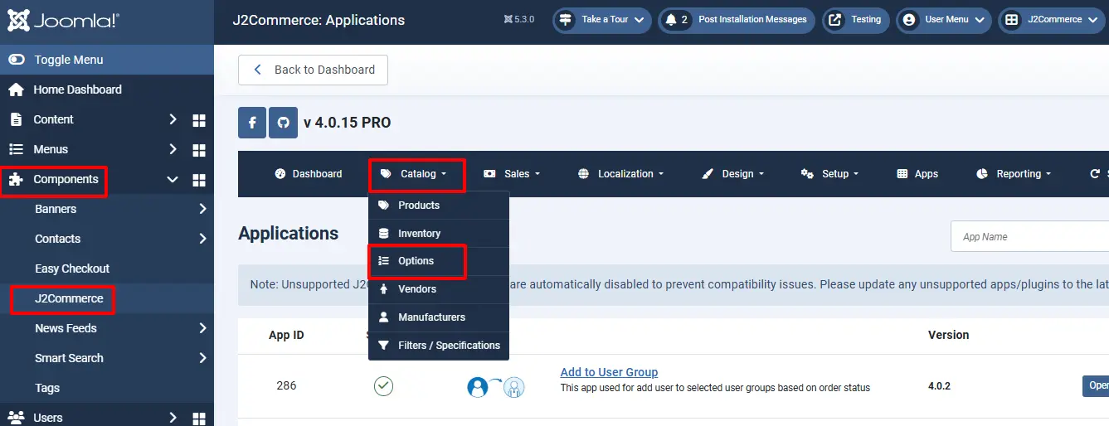Click the Components puzzle icon
This screenshot has width=1109, height=426.
click(x=16, y=179)
